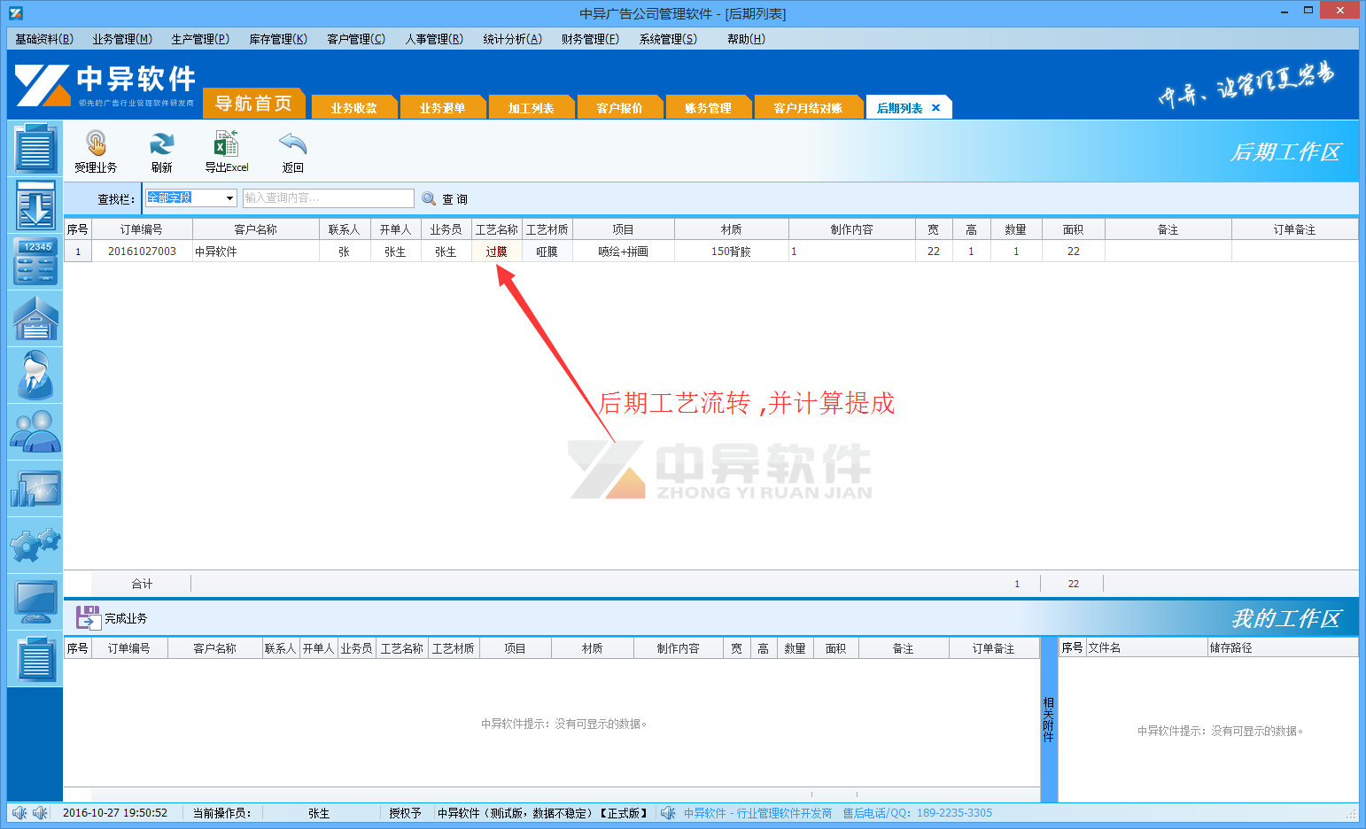Viewport: 1366px width, 829px height.
Task: Switch to the 账务管理 tab
Action: [709, 106]
